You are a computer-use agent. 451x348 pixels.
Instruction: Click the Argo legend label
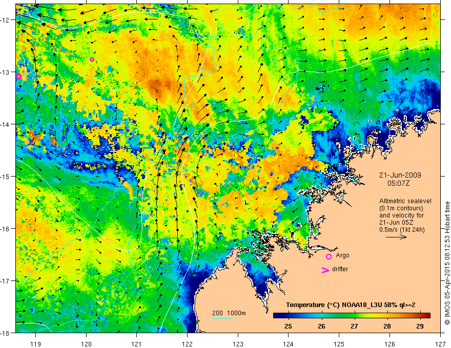coord(342,255)
